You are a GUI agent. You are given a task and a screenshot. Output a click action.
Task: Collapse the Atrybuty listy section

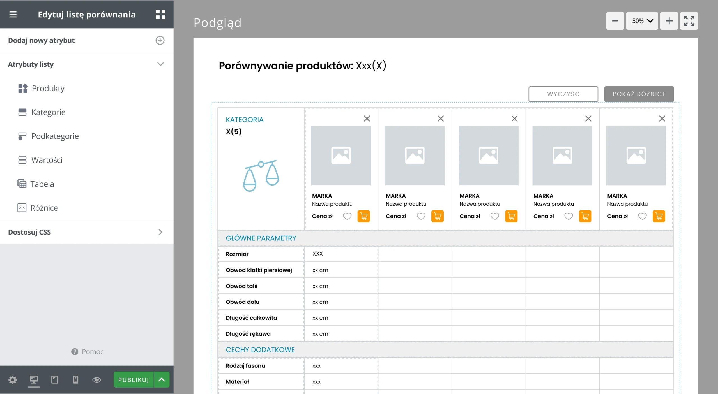coord(160,64)
